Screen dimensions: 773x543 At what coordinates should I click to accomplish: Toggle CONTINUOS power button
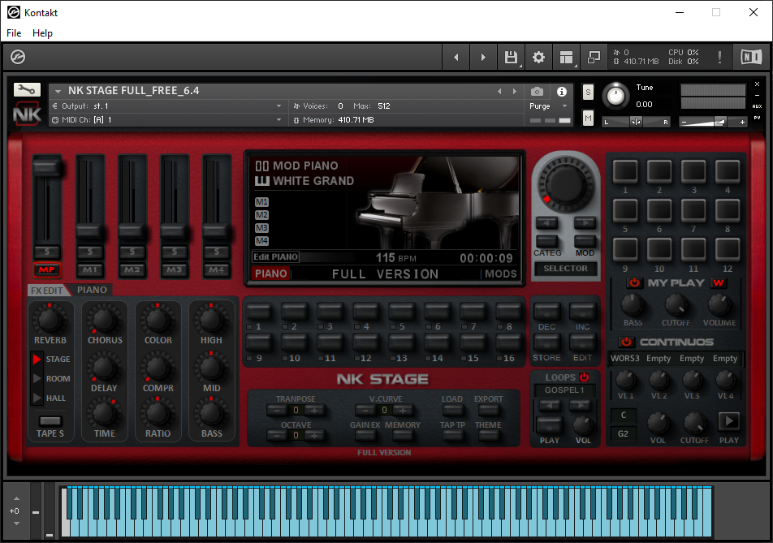tap(626, 342)
